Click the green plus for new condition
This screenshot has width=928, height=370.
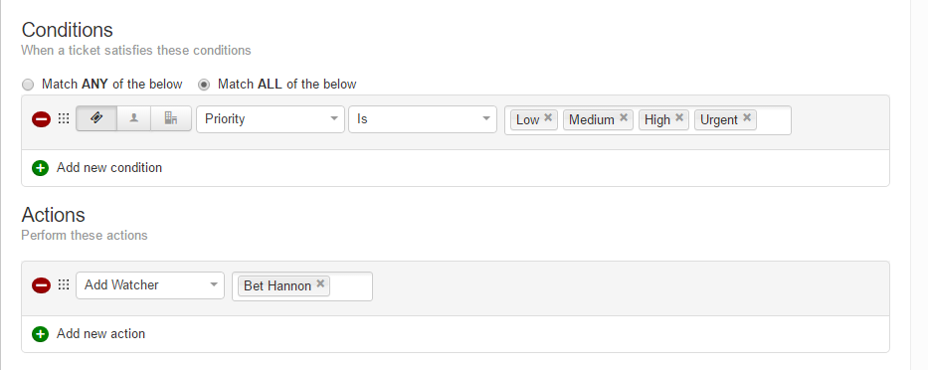tap(40, 168)
